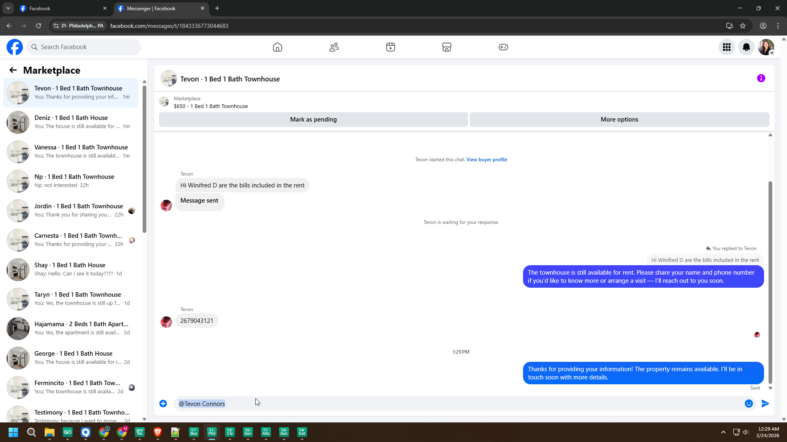
Task: Click the send message arrow icon
Action: [765, 404]
